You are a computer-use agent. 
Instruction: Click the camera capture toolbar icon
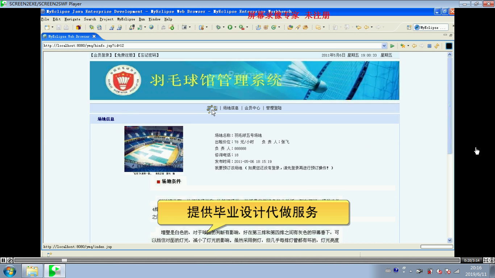[184, 27]
